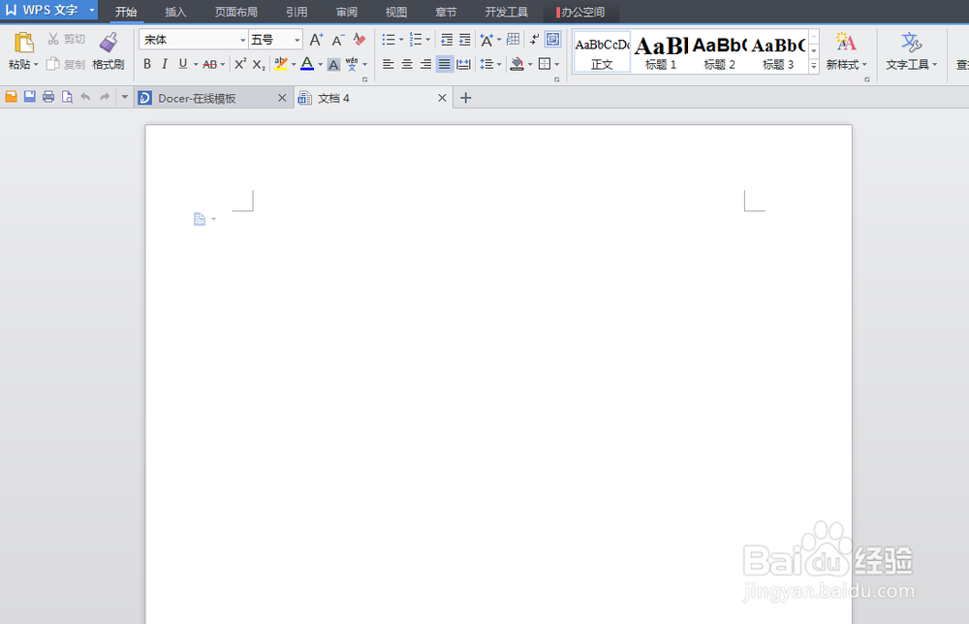Expand the line spacing dropdown arrow
The image size is (969, 624).
pyautogui.click(x=499, y=64)
